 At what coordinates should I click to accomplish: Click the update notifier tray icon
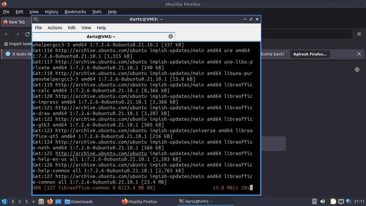click(348, 201)
